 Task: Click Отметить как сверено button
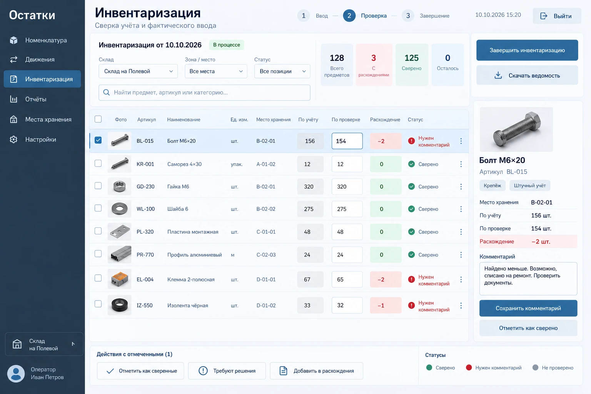(528, 328)
